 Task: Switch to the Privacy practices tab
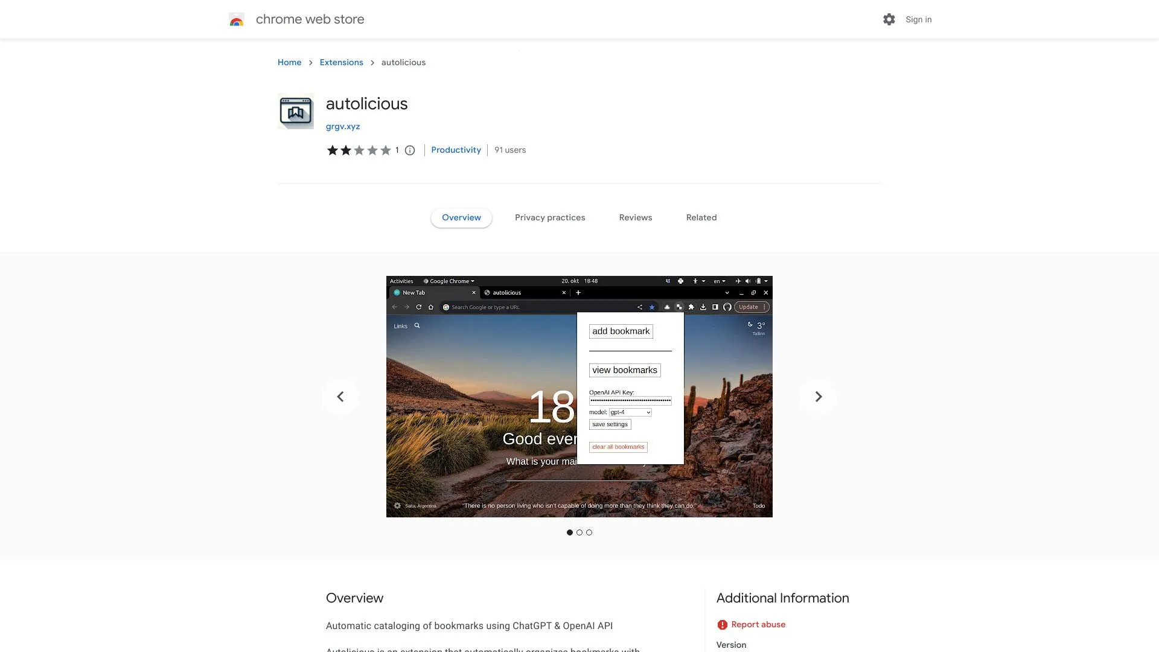tap(549, 217)
